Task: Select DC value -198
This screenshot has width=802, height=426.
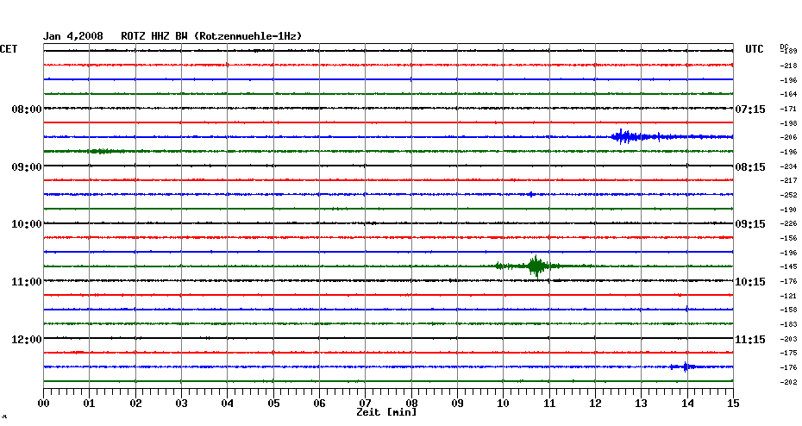Action: click(789, 123)
